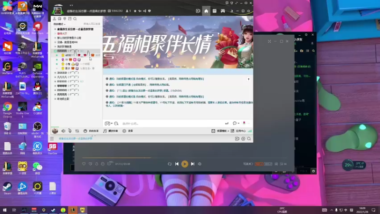
Task: Collapse the highlighted sub-channel with users
Action: coord(55,51)
